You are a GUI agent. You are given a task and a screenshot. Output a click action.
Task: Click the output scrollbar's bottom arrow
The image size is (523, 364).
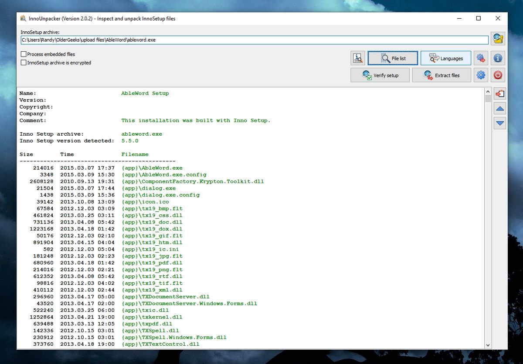(x=488, y=345)
